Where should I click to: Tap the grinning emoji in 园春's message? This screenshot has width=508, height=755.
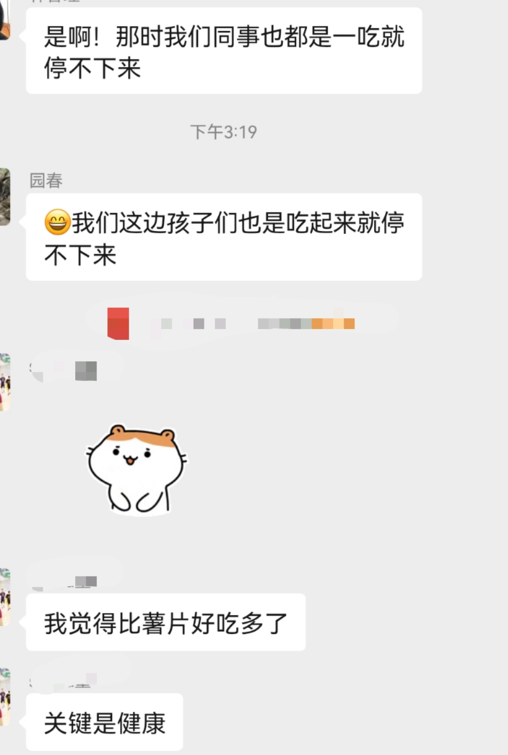[x=57, y=222]
